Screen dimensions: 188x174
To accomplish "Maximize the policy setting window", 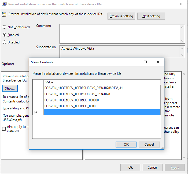I will (x=169, y=4).
